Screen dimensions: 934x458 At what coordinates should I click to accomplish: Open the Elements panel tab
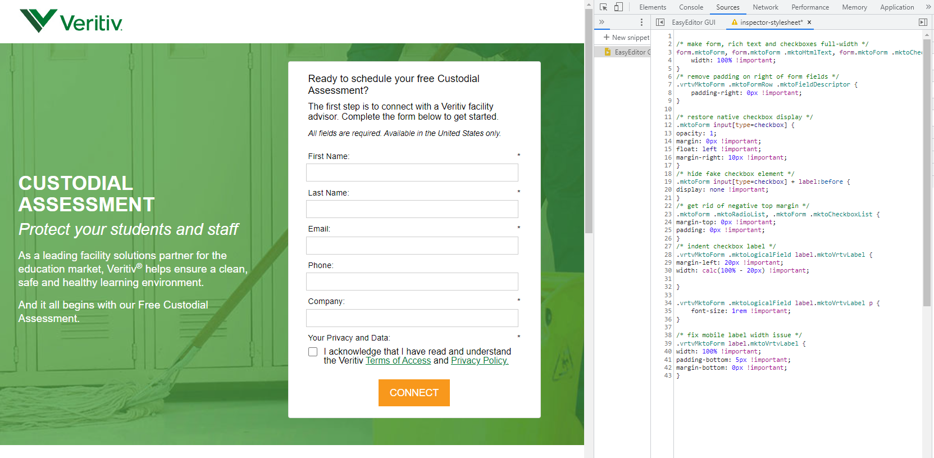(x=653, y=7)
